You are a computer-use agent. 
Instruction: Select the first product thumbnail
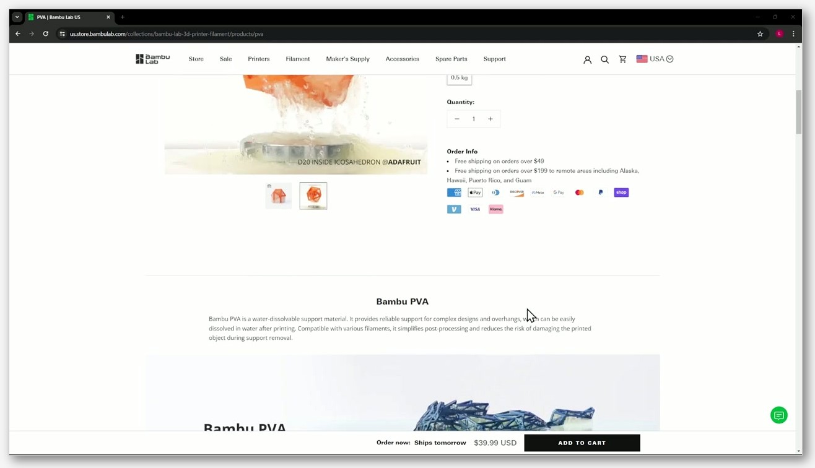pyautogui.click(x=278, y=196)
